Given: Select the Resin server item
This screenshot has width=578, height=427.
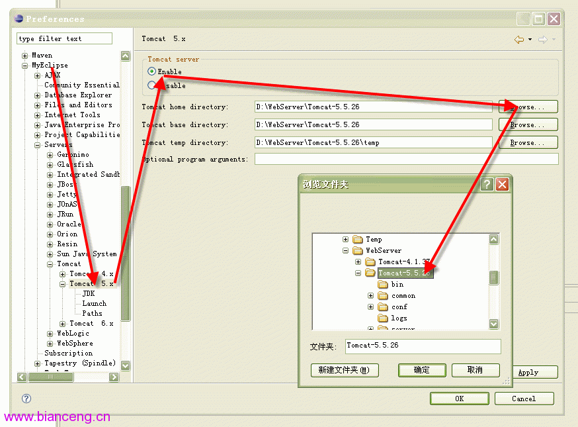Looking at the screenshot, I should (67, 244).
